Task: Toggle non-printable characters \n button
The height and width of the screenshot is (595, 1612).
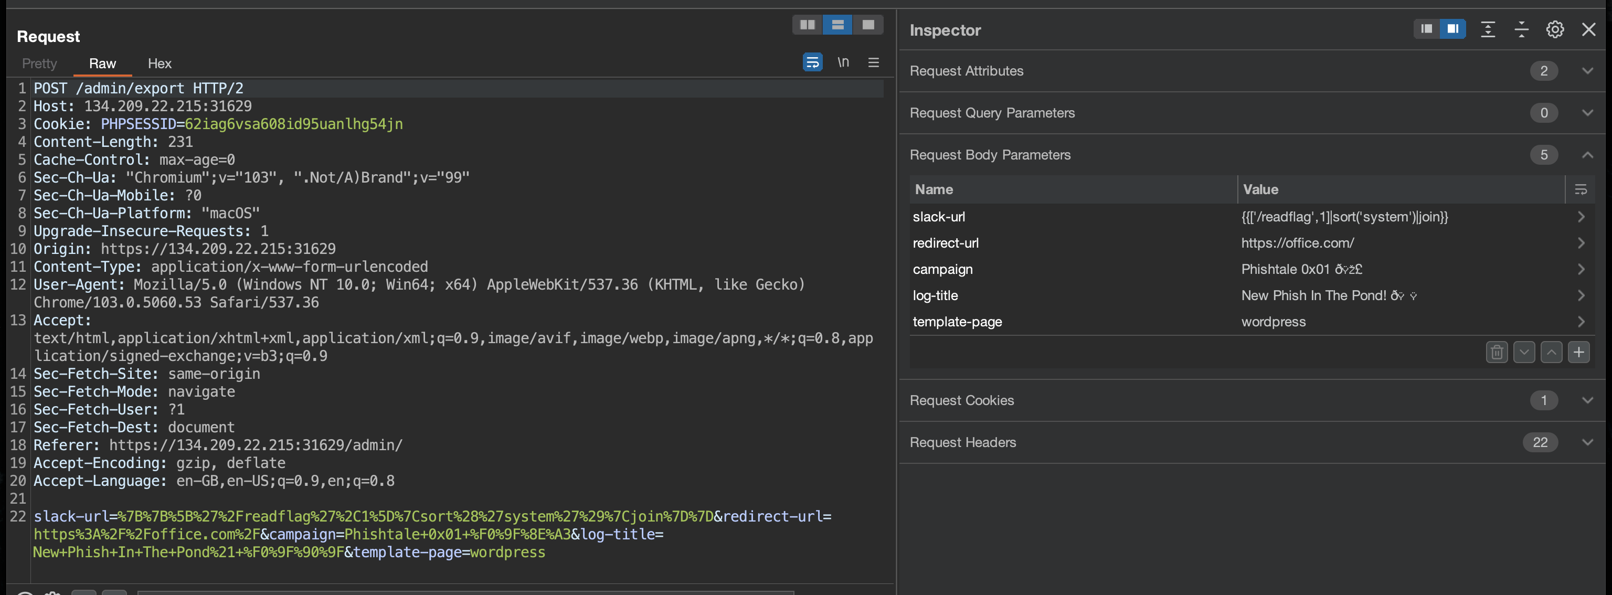Action: tap(843, 62)
